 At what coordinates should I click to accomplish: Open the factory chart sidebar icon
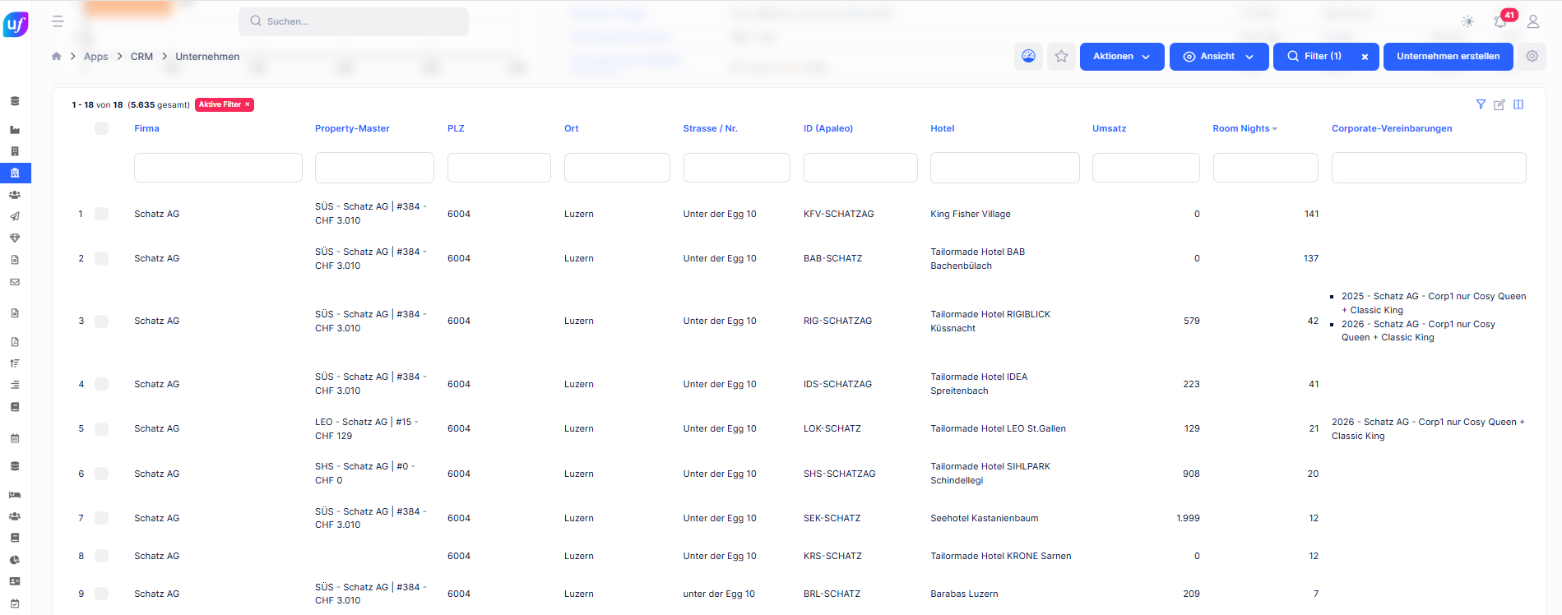(x=15, y=130)
